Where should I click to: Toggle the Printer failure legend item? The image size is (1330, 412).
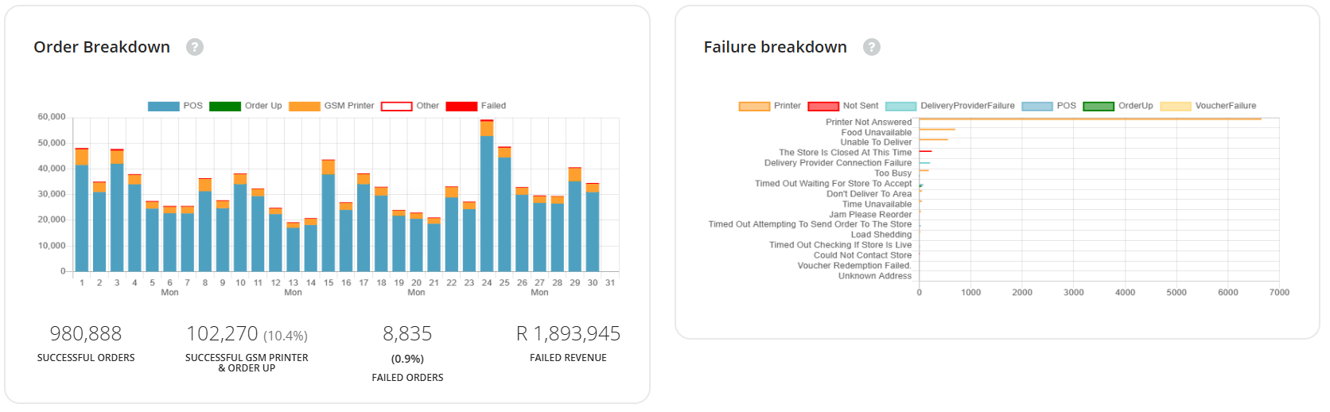(769, 106)
